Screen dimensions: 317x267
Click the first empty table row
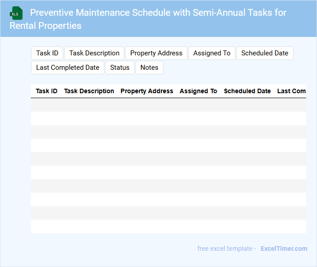(x=168, y=105)
